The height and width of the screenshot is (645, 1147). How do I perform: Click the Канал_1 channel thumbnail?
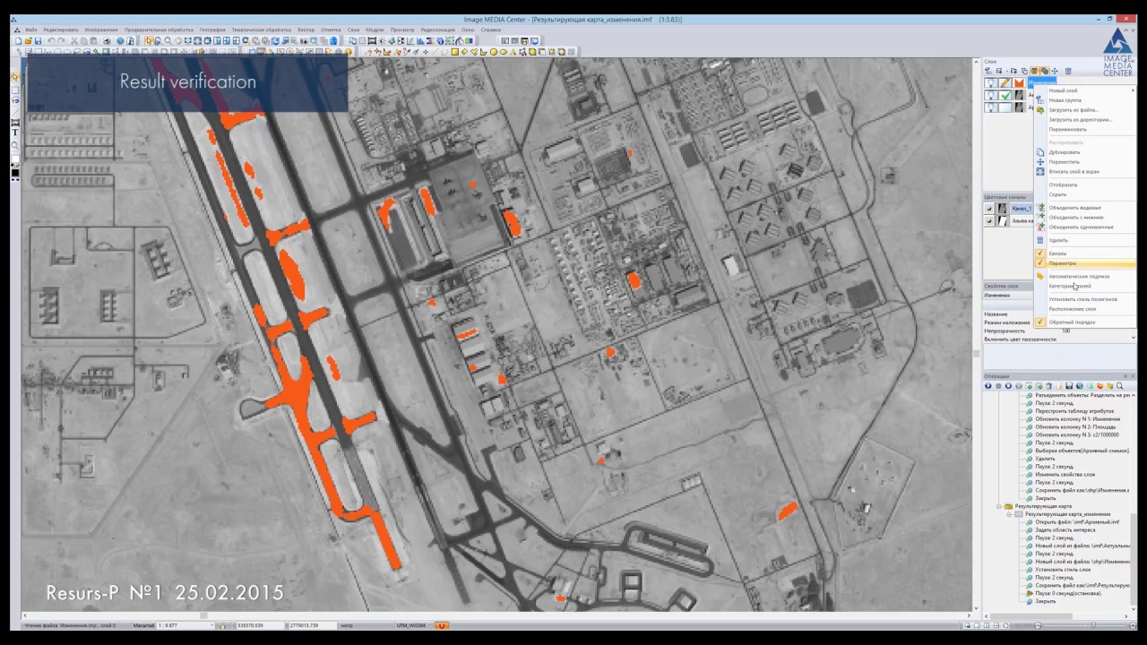(x=1004, y=209)
